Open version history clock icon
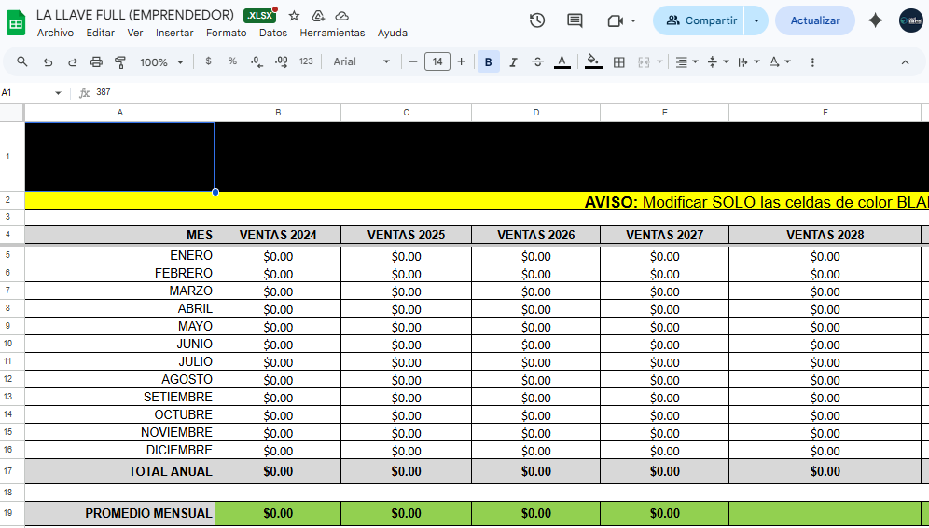This screenshot has width=929, height=528. (x=537, y=20)
